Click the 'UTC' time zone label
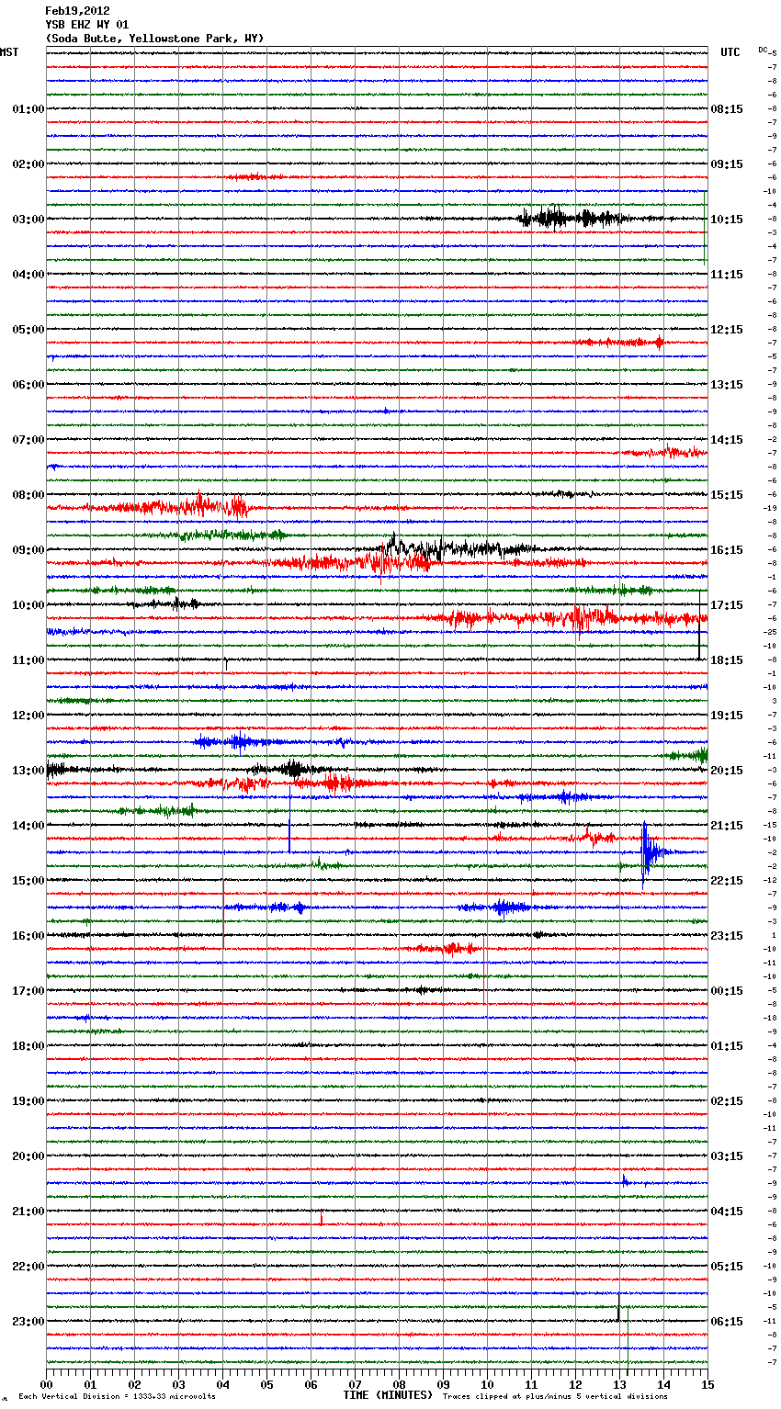 pos(730,52)
